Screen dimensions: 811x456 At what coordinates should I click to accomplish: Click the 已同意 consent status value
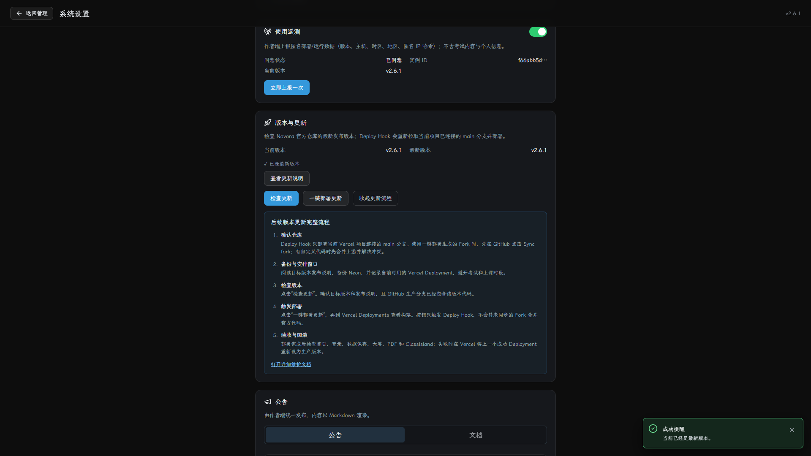click(x=394, y=60)
